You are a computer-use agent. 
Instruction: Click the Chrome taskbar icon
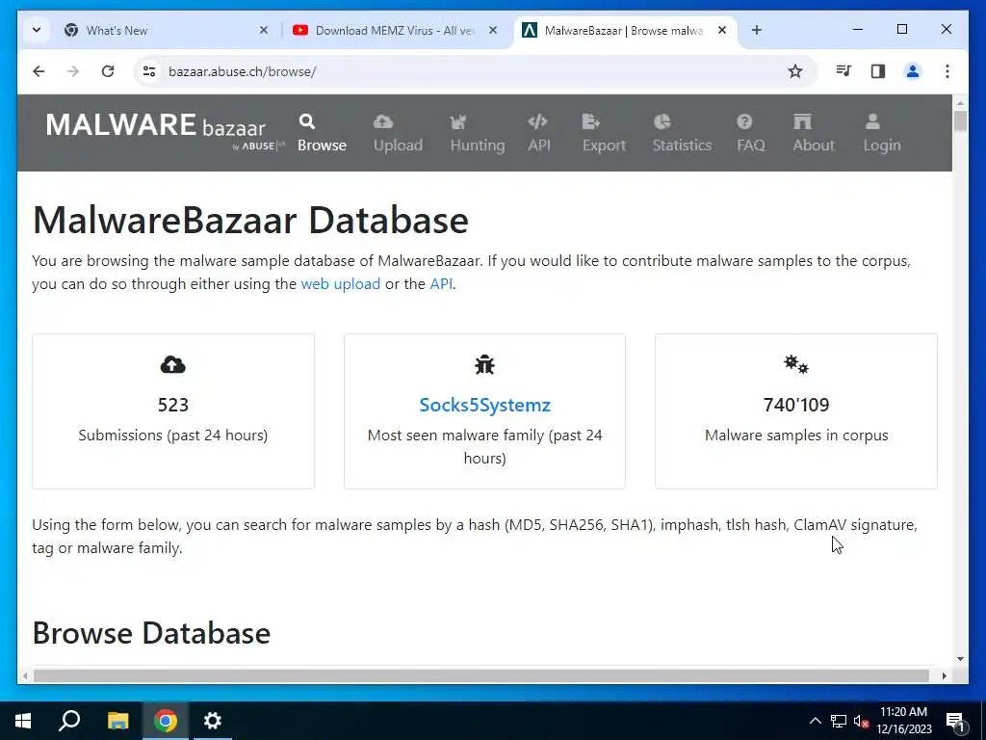point(165,721)
